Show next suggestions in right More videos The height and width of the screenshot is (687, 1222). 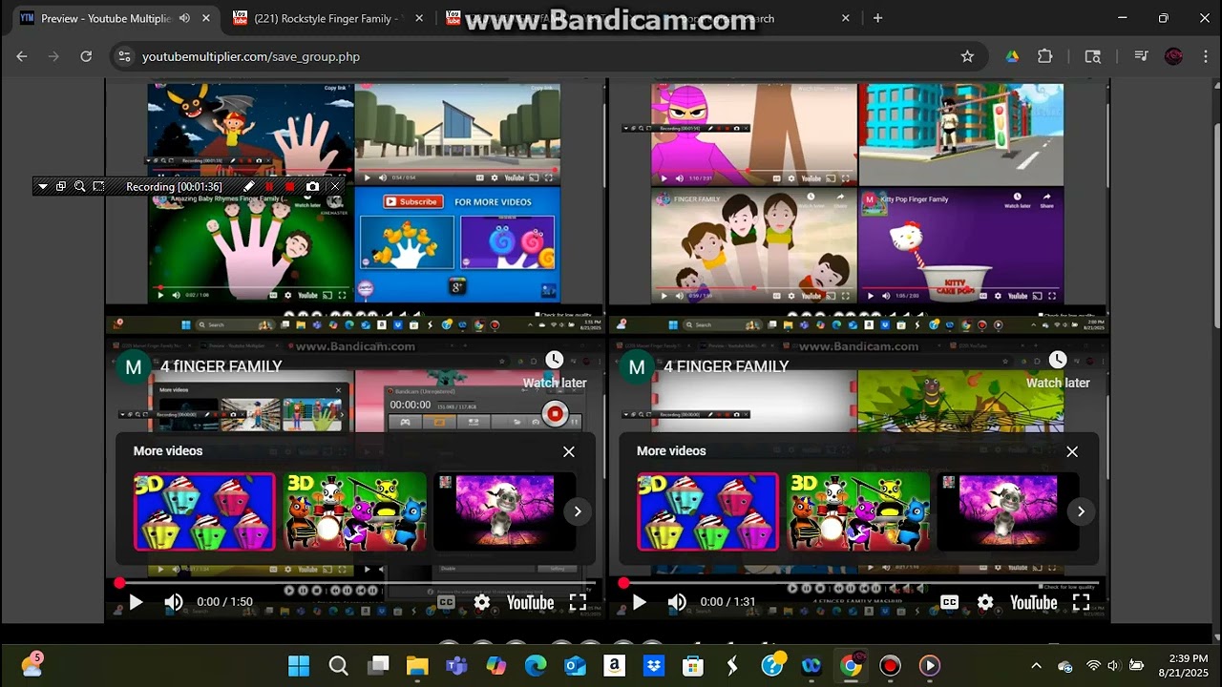click(x=1081, y=511)
